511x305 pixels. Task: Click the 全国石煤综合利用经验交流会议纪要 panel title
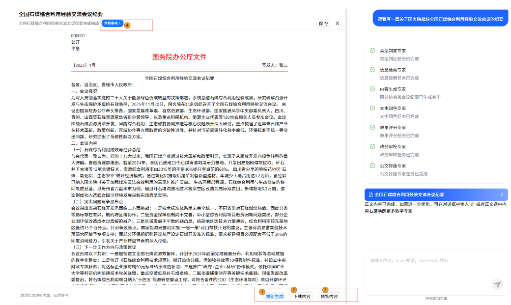[61, 14]
